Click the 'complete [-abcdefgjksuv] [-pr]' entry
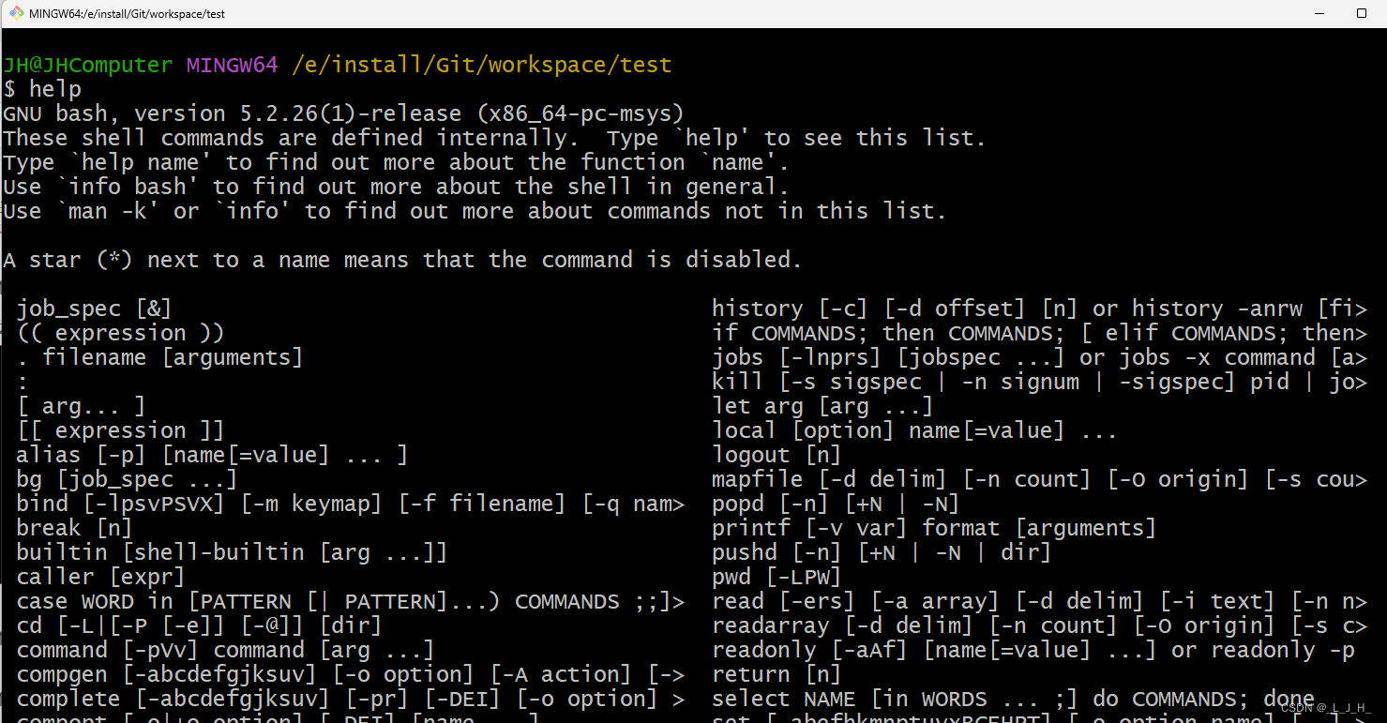 pos(350,699)
